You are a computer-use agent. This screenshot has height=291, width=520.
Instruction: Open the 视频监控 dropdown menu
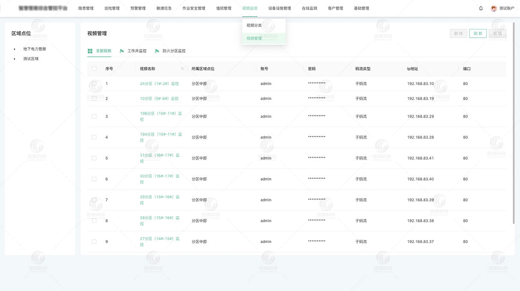pyautogui.click(x=250, y=8)
